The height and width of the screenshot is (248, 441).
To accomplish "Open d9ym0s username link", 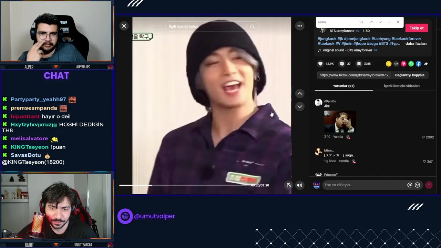I will (330, 101).
